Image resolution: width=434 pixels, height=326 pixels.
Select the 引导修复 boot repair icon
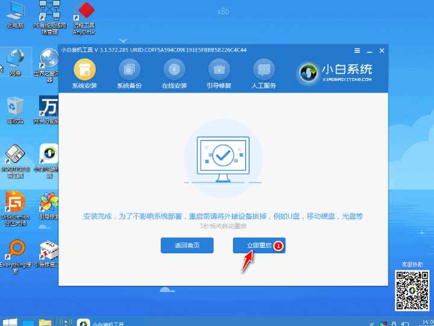point(219,74)
